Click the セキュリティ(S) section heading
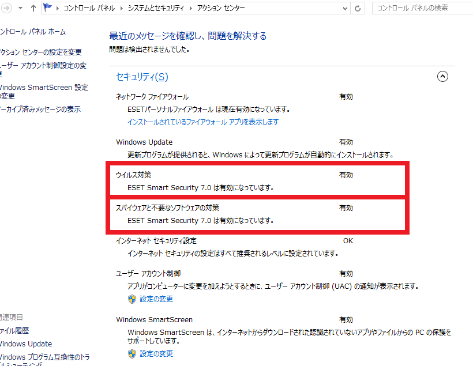The height and width of the screenshot is (366, 473). pos(142,77)
